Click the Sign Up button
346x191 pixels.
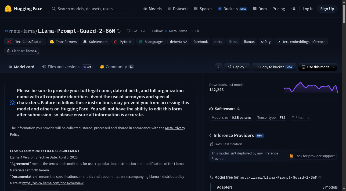[327, 9]
